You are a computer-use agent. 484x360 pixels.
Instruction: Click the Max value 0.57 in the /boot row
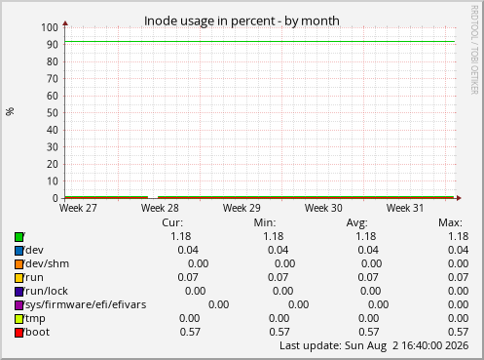coord(459,332)
